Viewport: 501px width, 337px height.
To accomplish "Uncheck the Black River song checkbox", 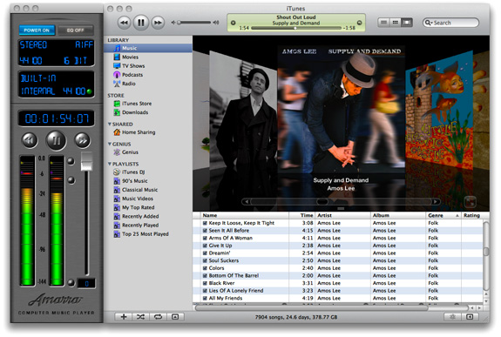I will (205, 283).
